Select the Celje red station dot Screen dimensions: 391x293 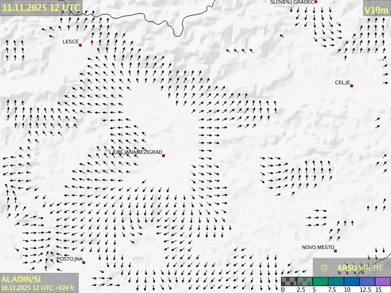[x=351, y=86]
